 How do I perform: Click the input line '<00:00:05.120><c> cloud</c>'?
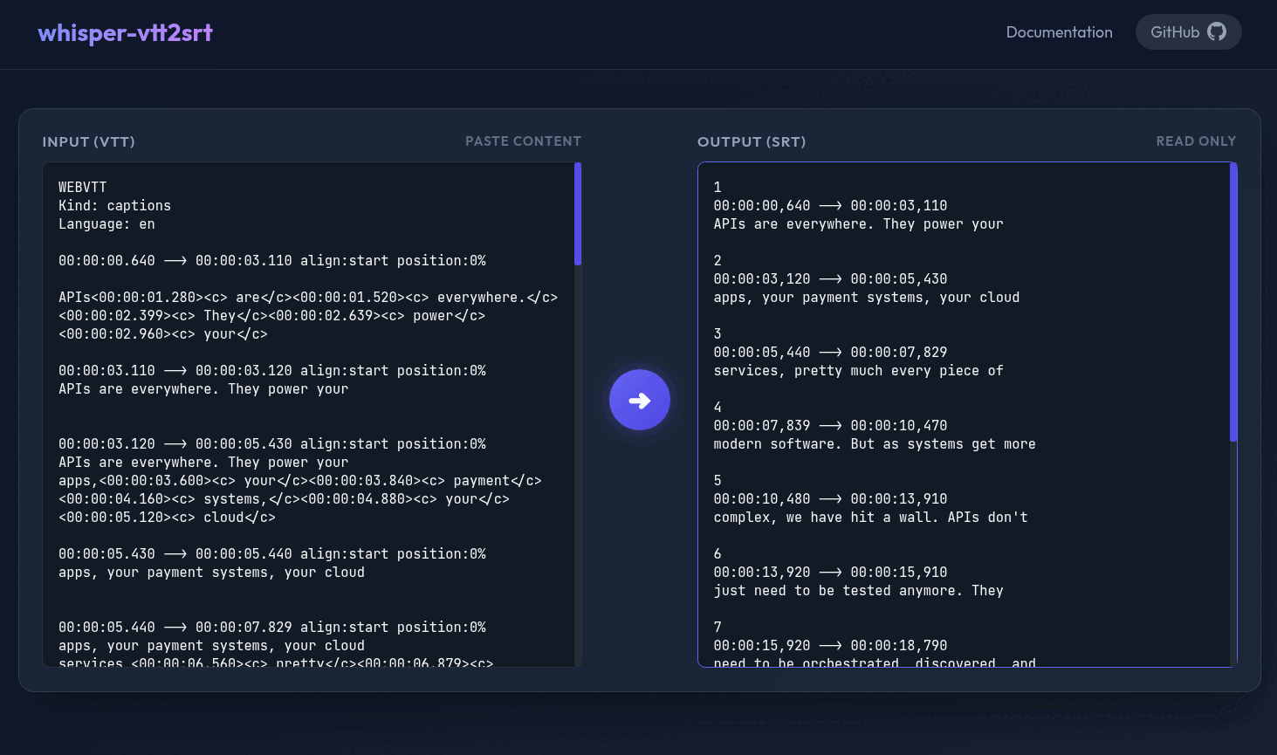tap(167, 518)
